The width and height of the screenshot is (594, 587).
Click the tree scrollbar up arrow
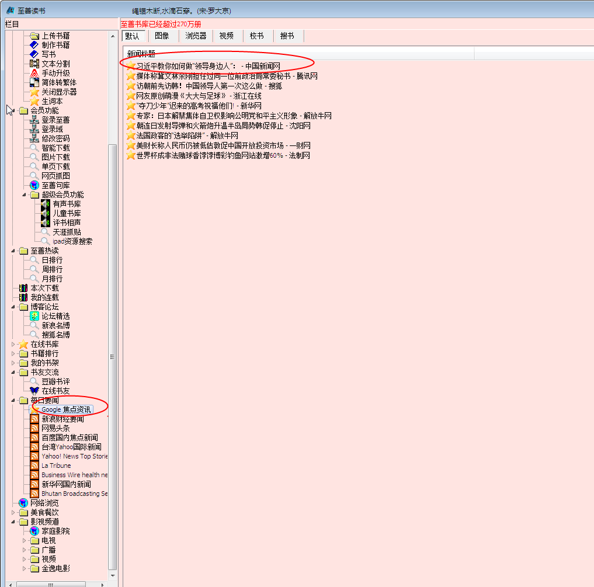113,36
